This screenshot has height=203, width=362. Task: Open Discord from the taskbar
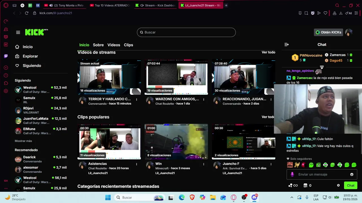[x=254, y=197]
